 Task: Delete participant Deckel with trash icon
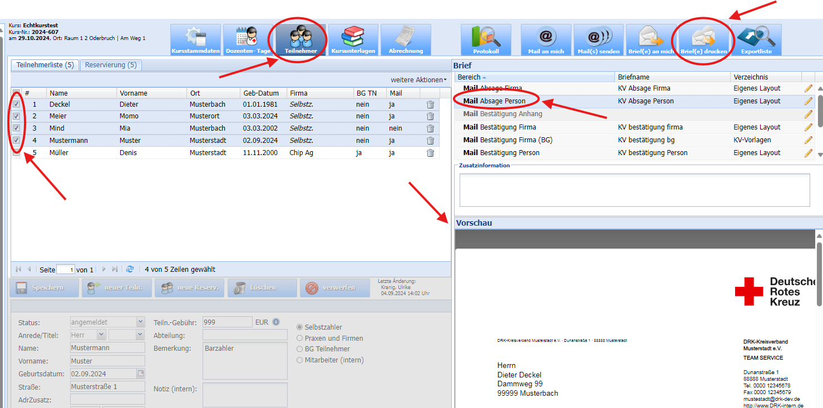430,105
